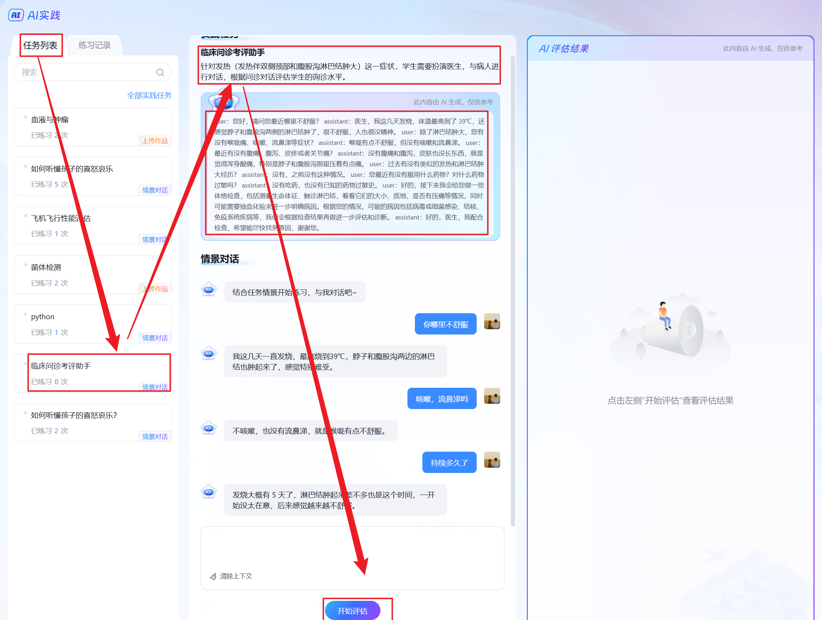Click user avatar next to 咳嗽，流鼻涕吗

tap(492, 396)
